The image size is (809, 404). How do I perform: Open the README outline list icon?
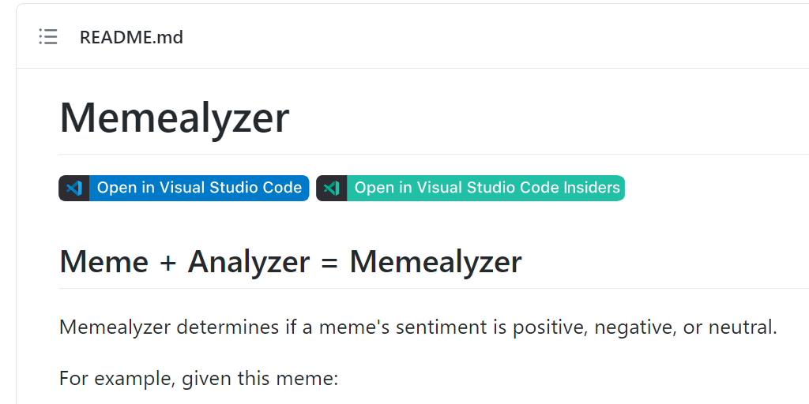tap(48, 36)
